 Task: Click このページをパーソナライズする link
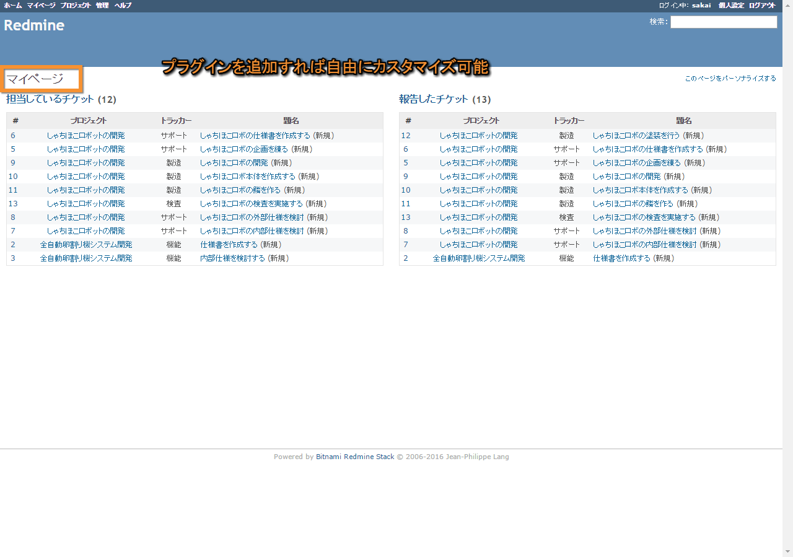(x=730, y=79)
